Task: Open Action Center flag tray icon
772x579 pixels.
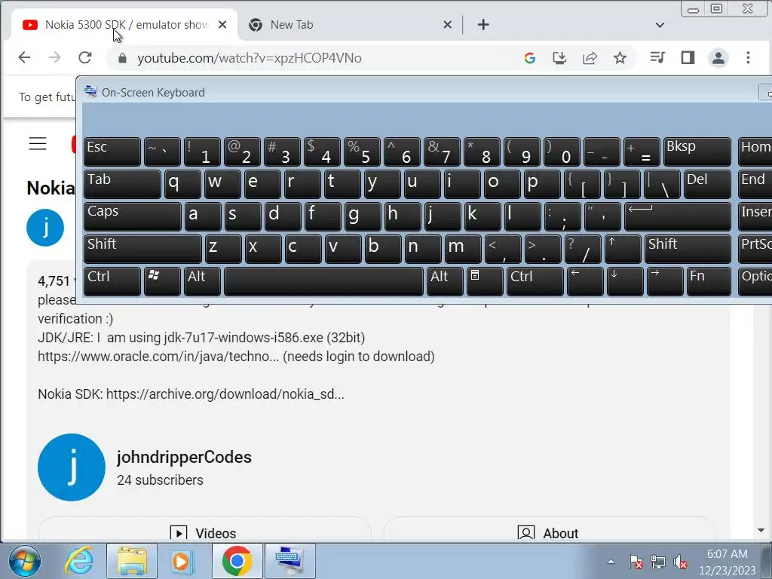Action: click(636, 561)
